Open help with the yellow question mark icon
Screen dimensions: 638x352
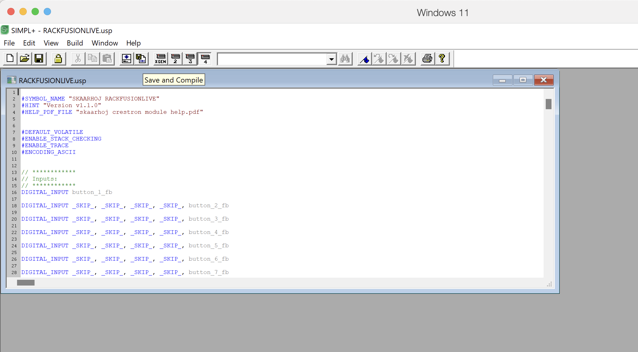[x=442, y=58]
